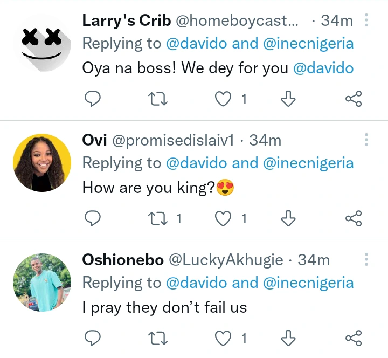Image resolution: width=388 pixels, height=358 pixels.
Task: Open more options for Oshionebo's tweet
Action: coord(366,260)
